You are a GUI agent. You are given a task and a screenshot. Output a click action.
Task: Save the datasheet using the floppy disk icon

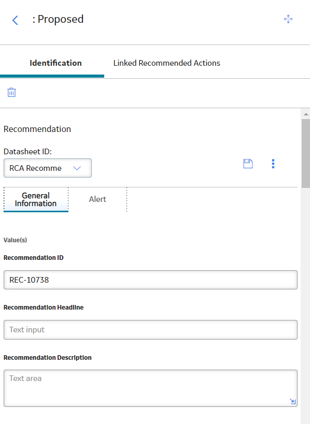(248, 164)
